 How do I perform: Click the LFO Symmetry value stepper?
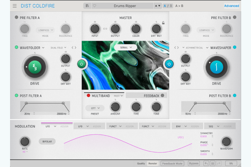click(213, 136)
